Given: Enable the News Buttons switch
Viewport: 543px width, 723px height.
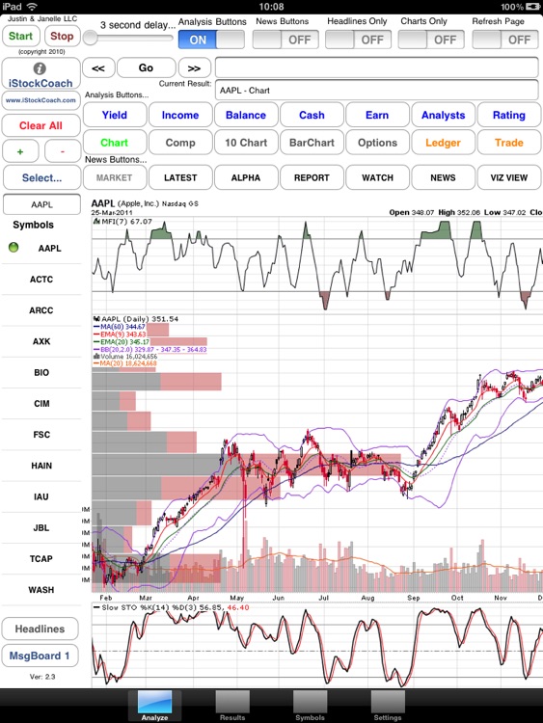Looking at the screenshot, I should coord(285,40).
